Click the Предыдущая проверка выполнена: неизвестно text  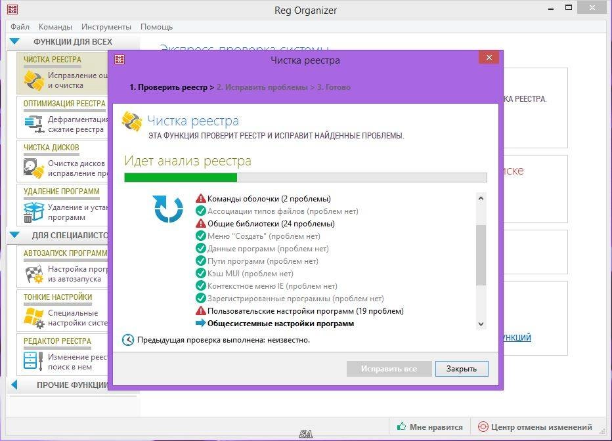[223, 340]
